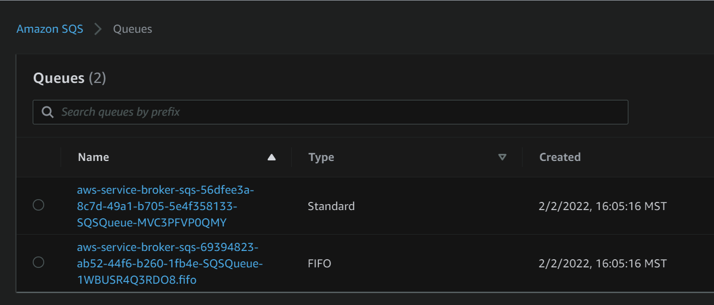Screen dimensions: 714x305
Task: Sort by Name using the ascending arrow
Action: (272, 157)
